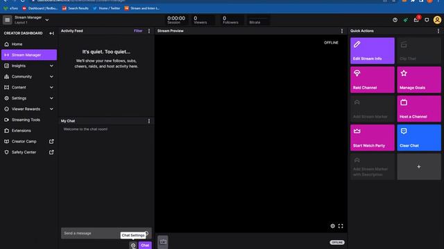The width and height of the screenshot is (444, 249).
Task: Click the green sparkle icon in the top bar
Action: (x=405, y=20)
